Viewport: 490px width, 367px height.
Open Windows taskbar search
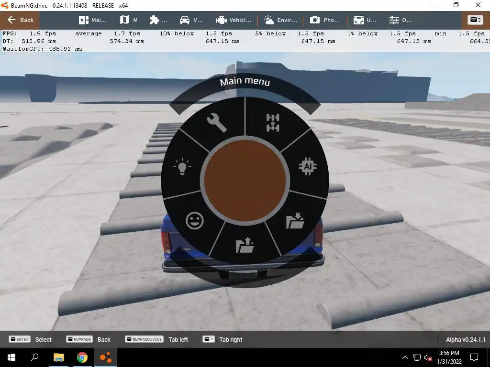click(x=34, y=357)
